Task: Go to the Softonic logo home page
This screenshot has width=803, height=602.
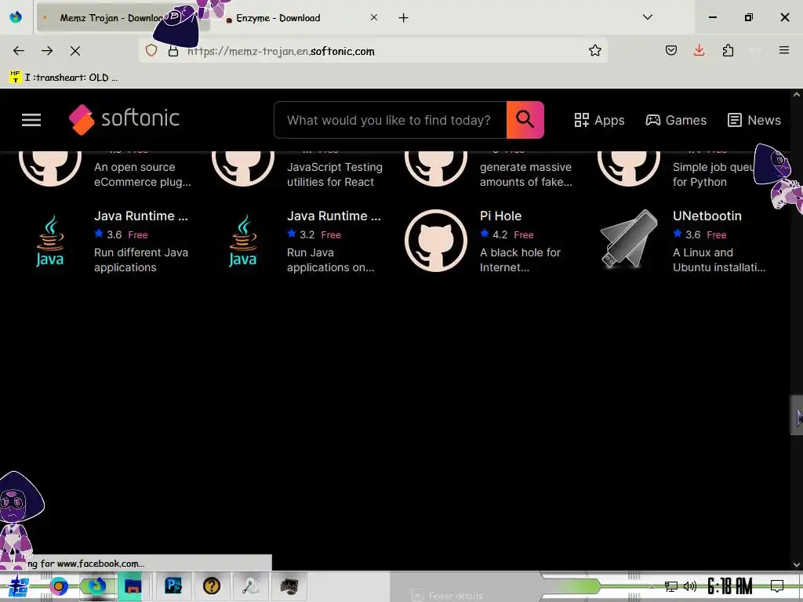Action: coord(125,119)
